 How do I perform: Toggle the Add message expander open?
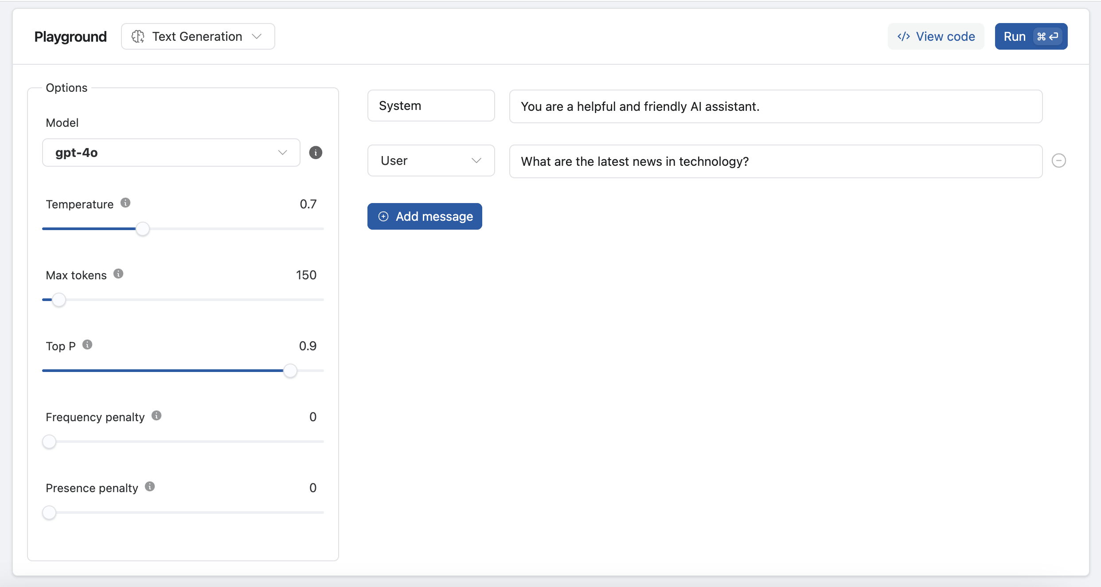click(425, 216)
